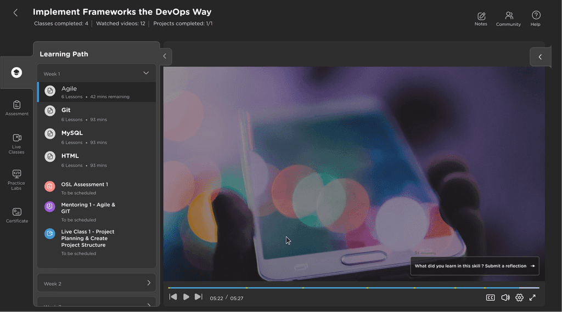The width and height of the screenshot is (562, 312).
Task: Open the Assesment sidebar section
Action: coord(17,108)
